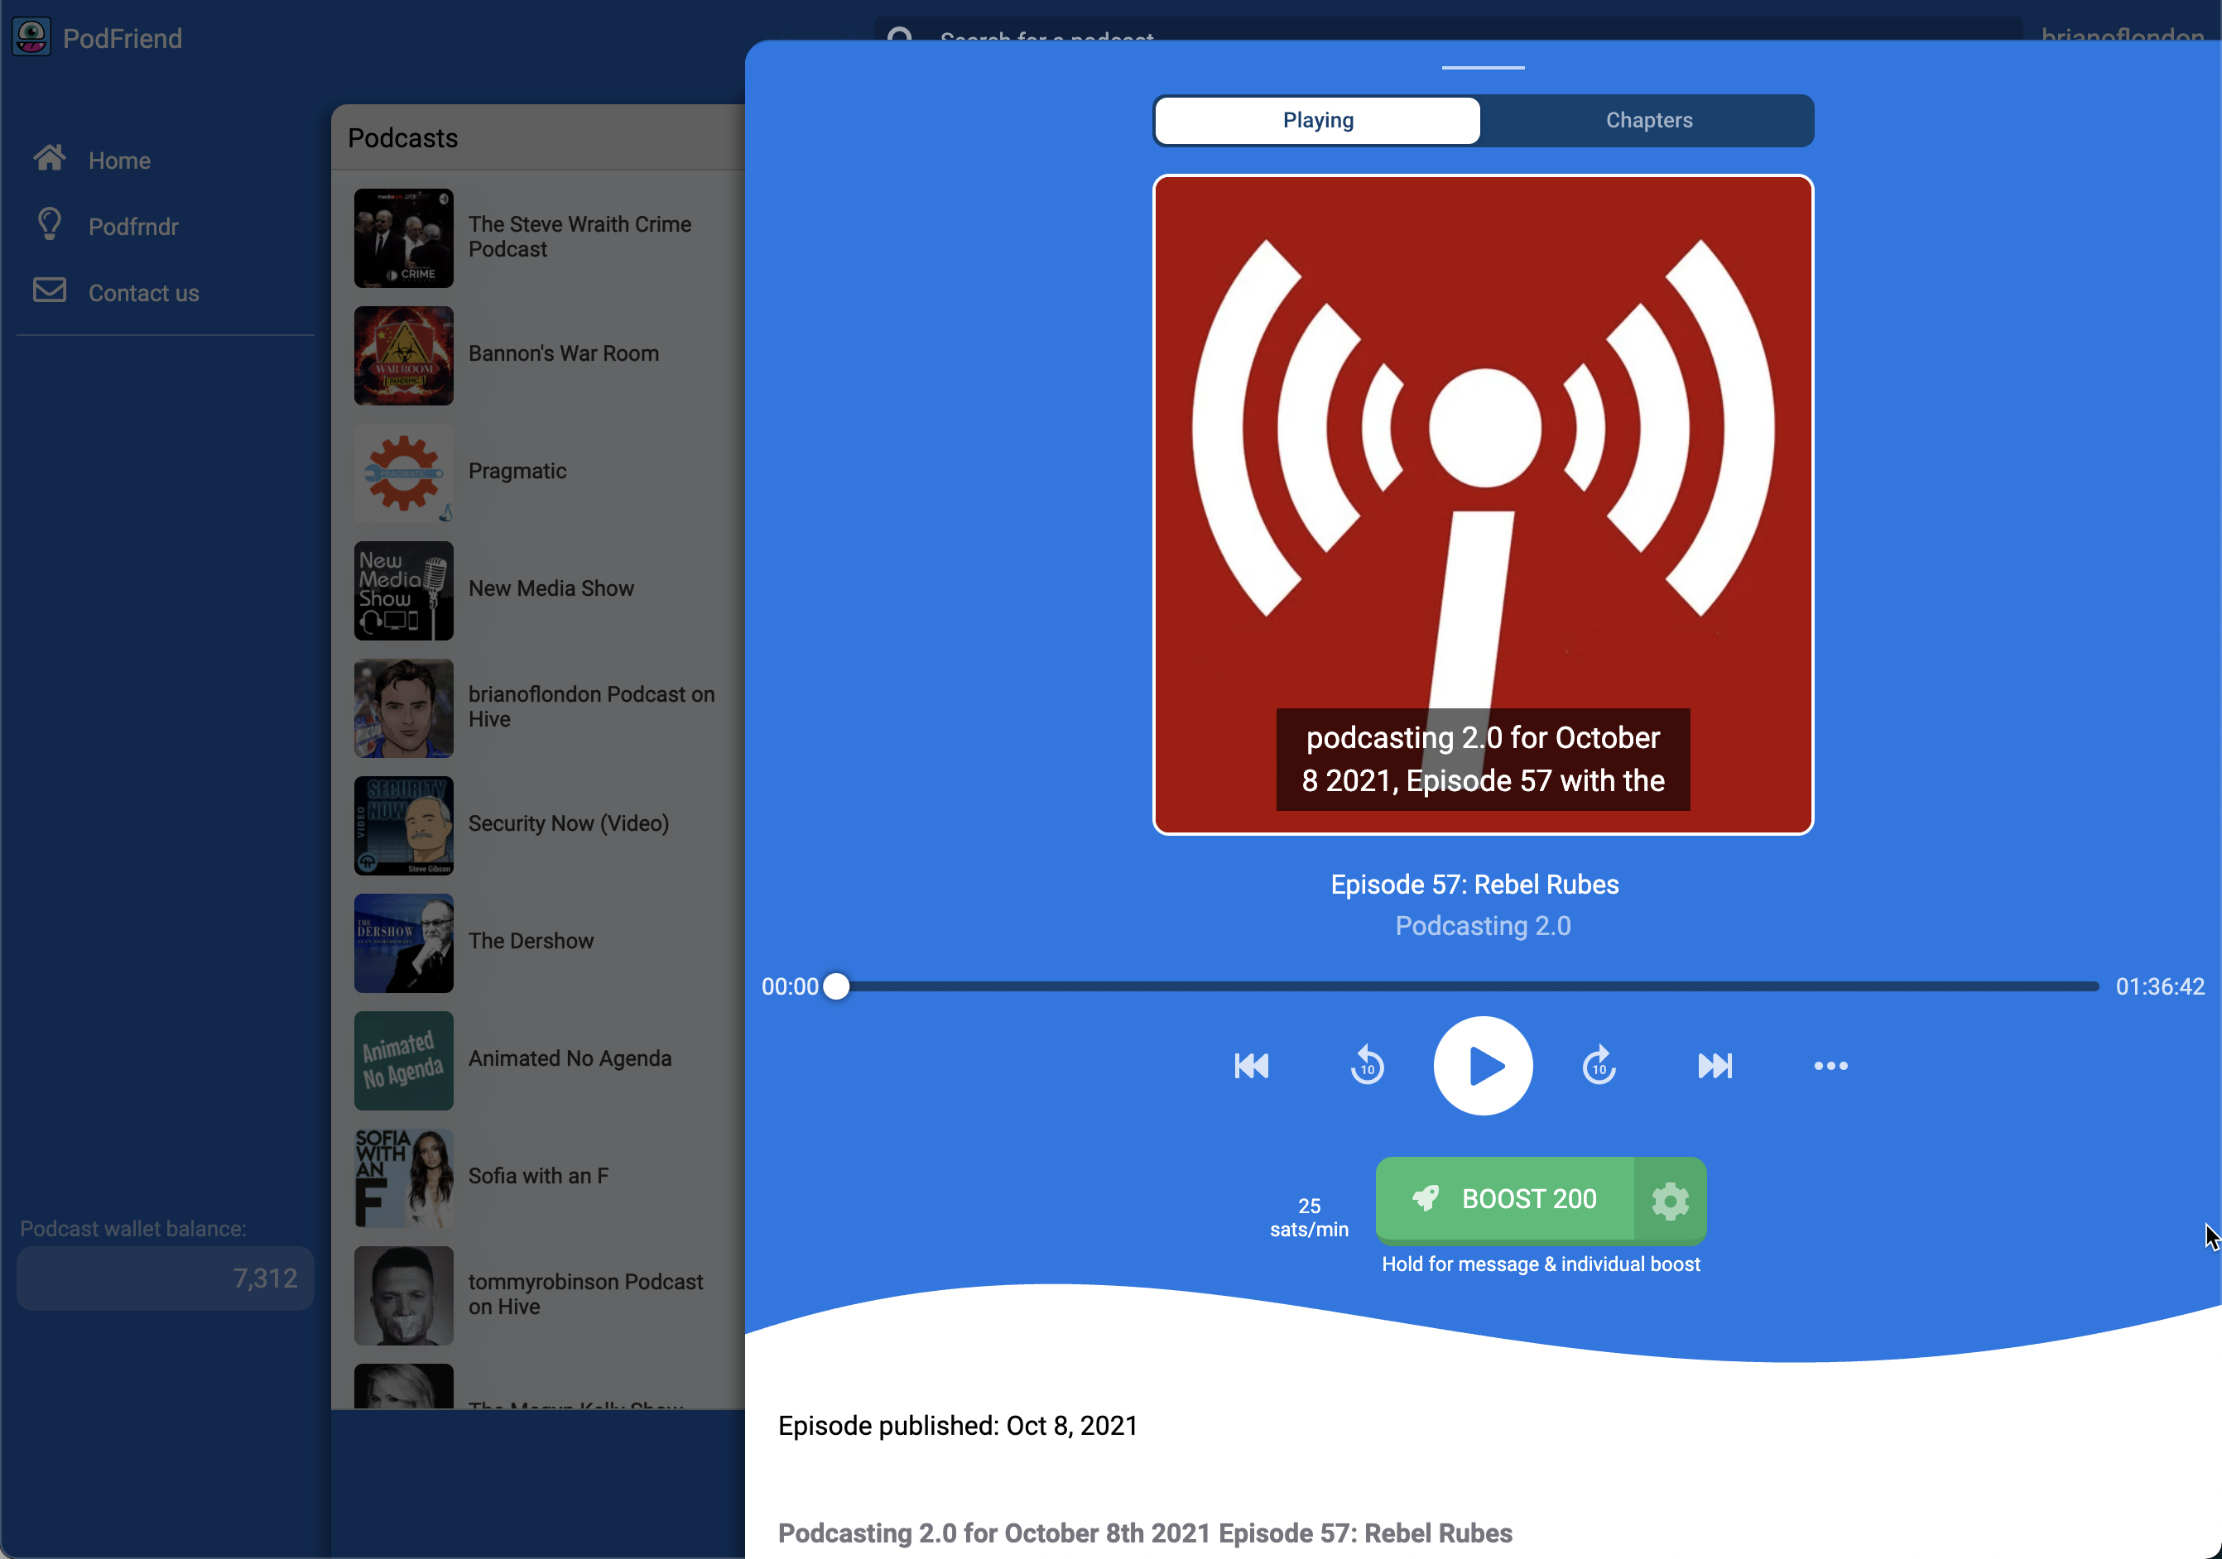Collapse player using top drag handle
2222x1559 pixels.
pos(1483,68)
